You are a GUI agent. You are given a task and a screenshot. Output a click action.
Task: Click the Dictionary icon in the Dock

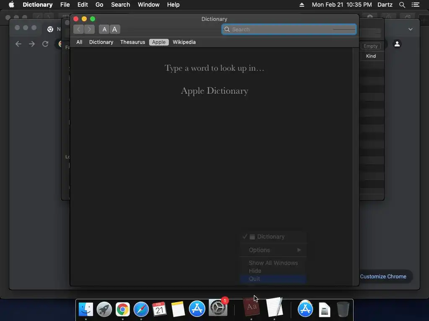(x=251, y=307)
